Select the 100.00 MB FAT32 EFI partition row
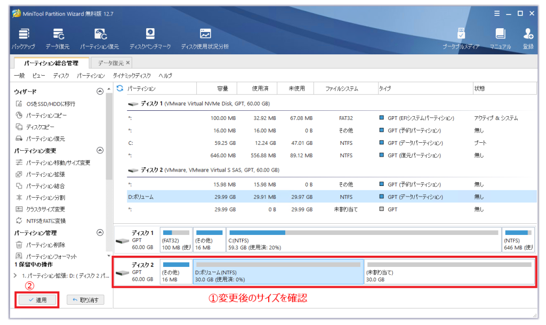The image size is (546, 325). 332,118
